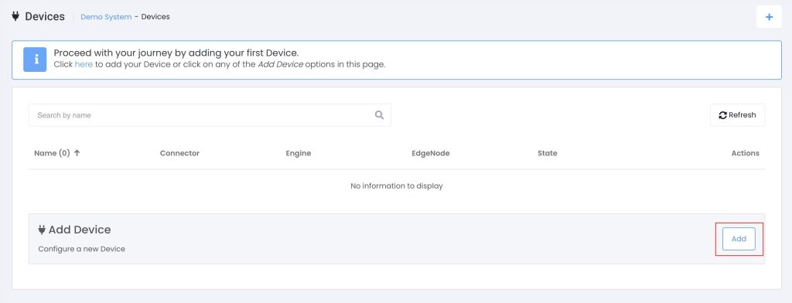This screenshot has width=792, height=303.
Task: Toggle the sort arrow next to Name (0)
Action: [77, 153]
